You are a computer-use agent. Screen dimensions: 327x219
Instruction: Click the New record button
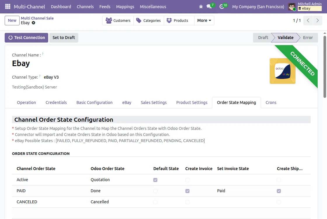click(x=12, y=20)
